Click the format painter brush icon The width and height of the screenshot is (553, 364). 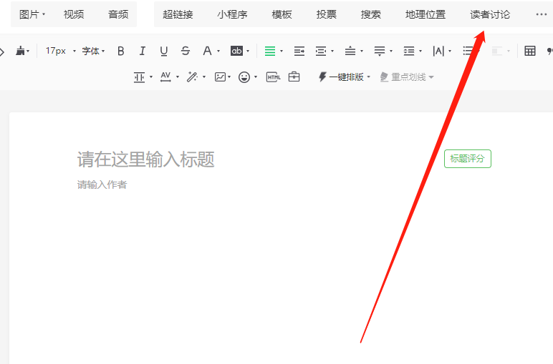click(21, 51)
